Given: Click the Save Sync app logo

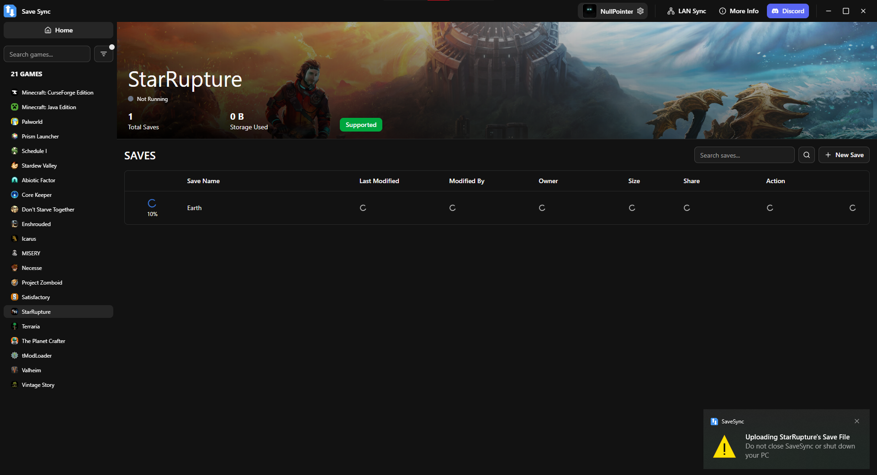Looking at the screenshot, I should click(10, 11).
